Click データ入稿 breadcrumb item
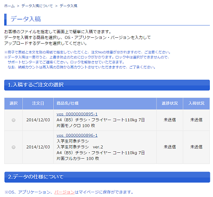This screenshot has width=213, height=197. [69, 6]
